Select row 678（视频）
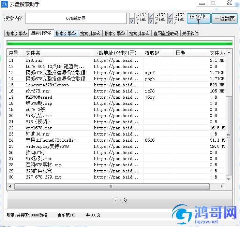Screen dimensions: 240x227 116,122
